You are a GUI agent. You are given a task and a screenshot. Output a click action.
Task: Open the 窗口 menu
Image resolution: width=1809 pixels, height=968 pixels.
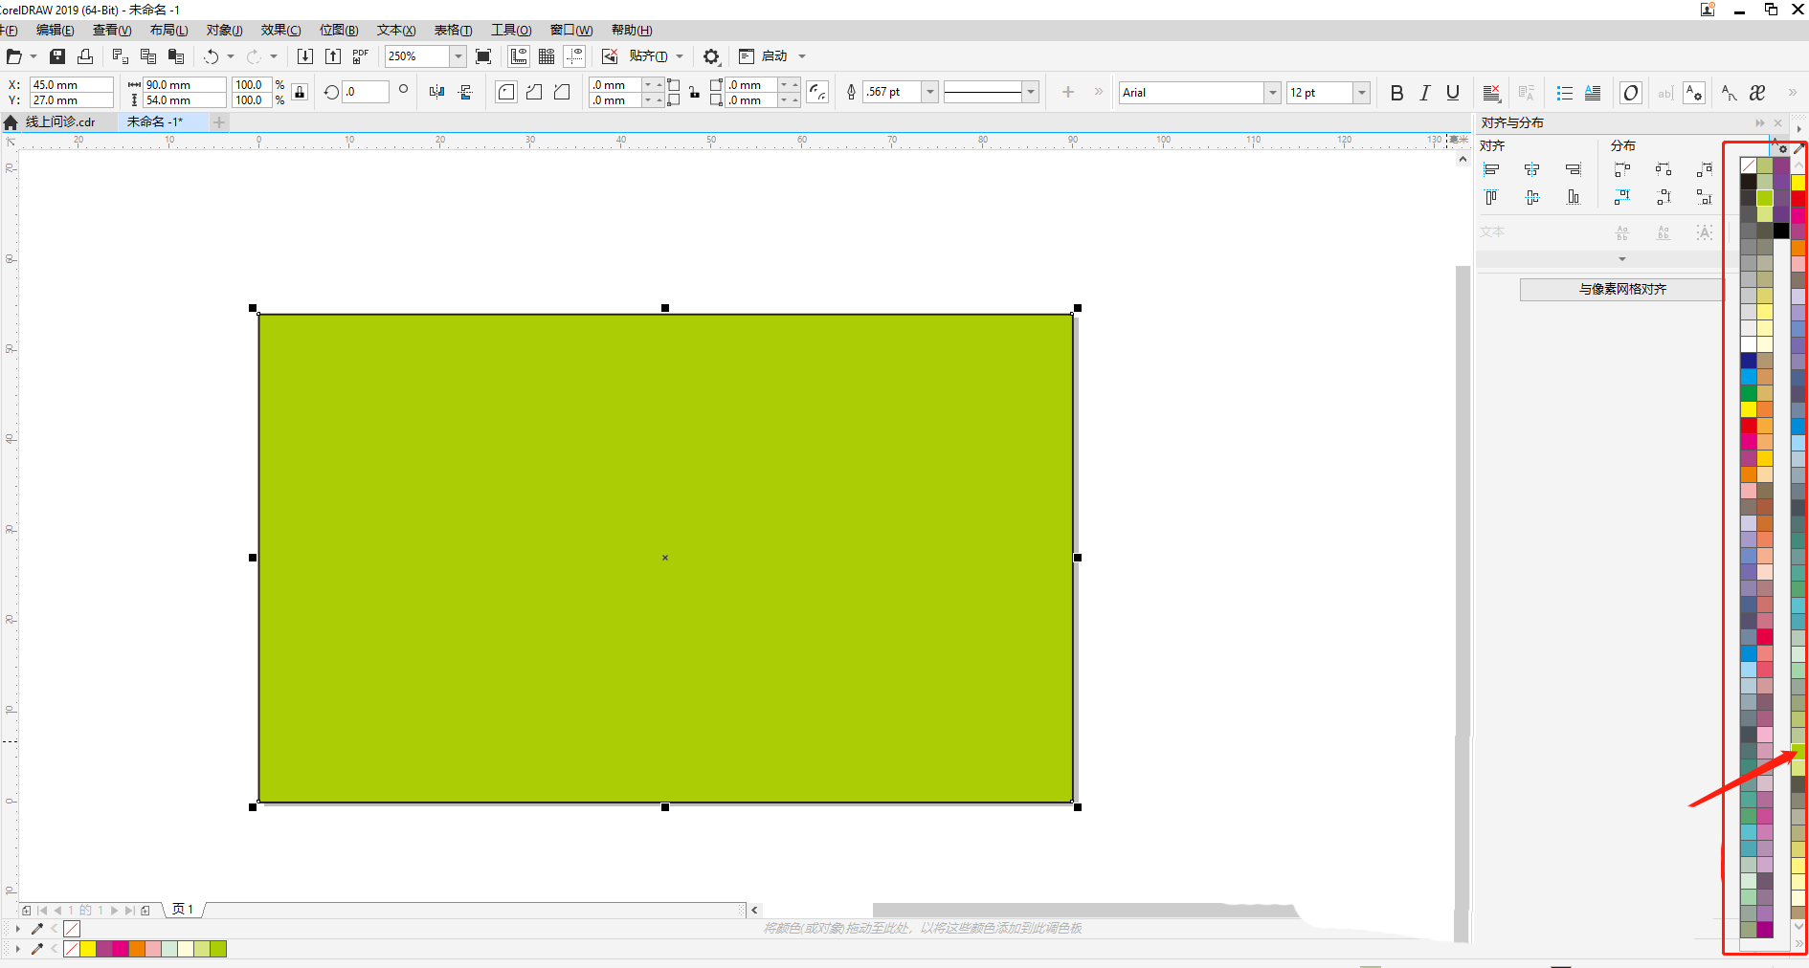tap(570, 30)
